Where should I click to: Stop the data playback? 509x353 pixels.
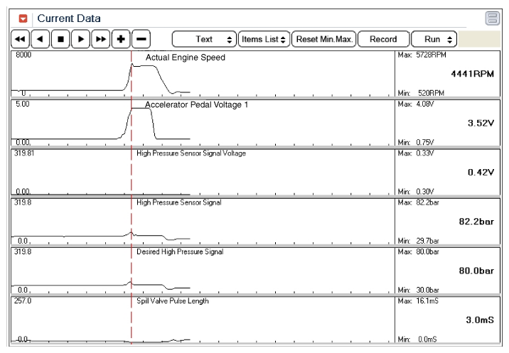pyautogui.click(x=60, y=39)
